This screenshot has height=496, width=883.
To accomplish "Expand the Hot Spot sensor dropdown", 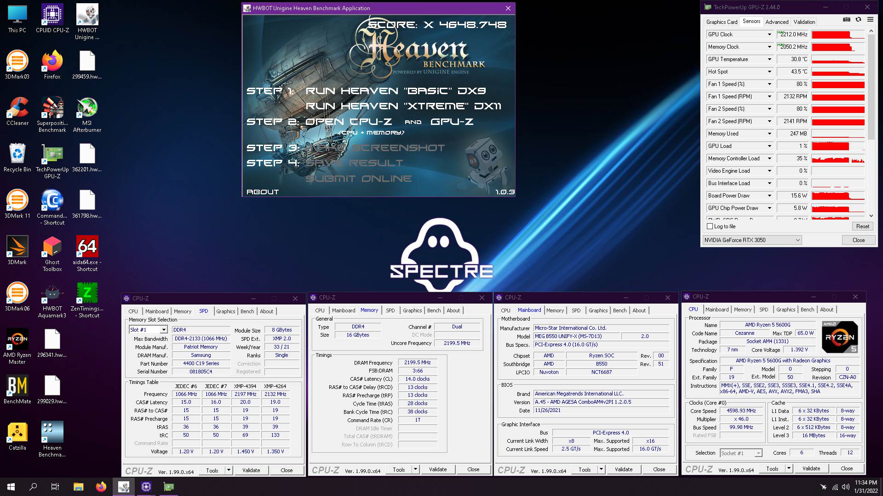I will point(769,72).
